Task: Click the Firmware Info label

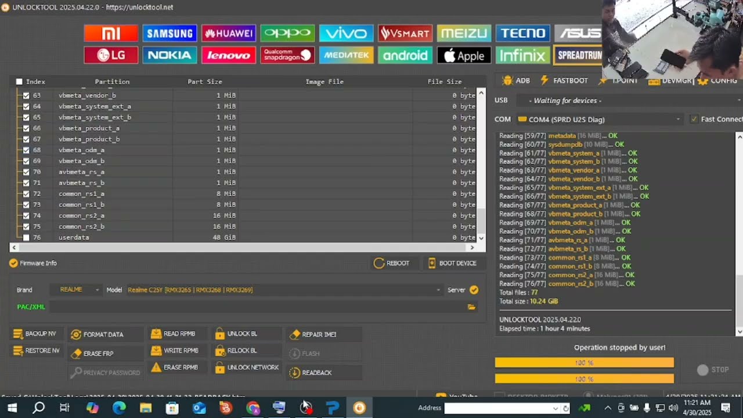Action: point(38,263)
